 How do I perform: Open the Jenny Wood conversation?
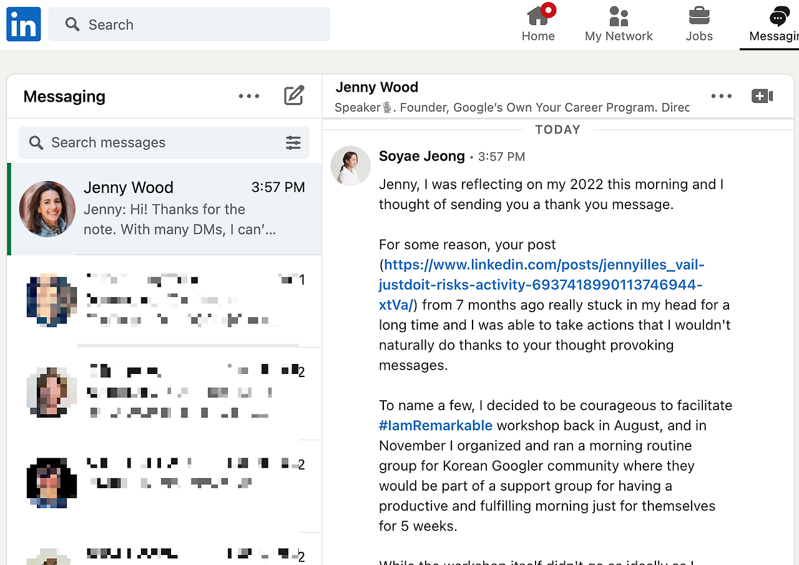click(x=165, y=209)
